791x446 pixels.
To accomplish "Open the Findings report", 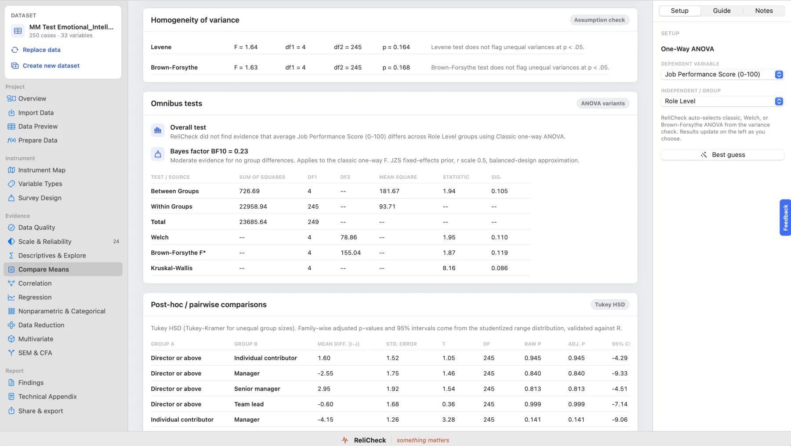I will pyautogui.click(x=63, y=383).
